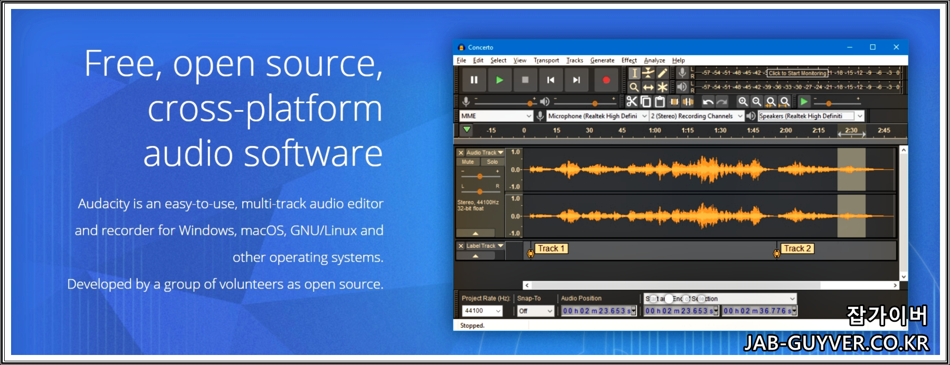Select the Draw pencil tool
This screenshot has height=365, width=950.
point(663,73)
